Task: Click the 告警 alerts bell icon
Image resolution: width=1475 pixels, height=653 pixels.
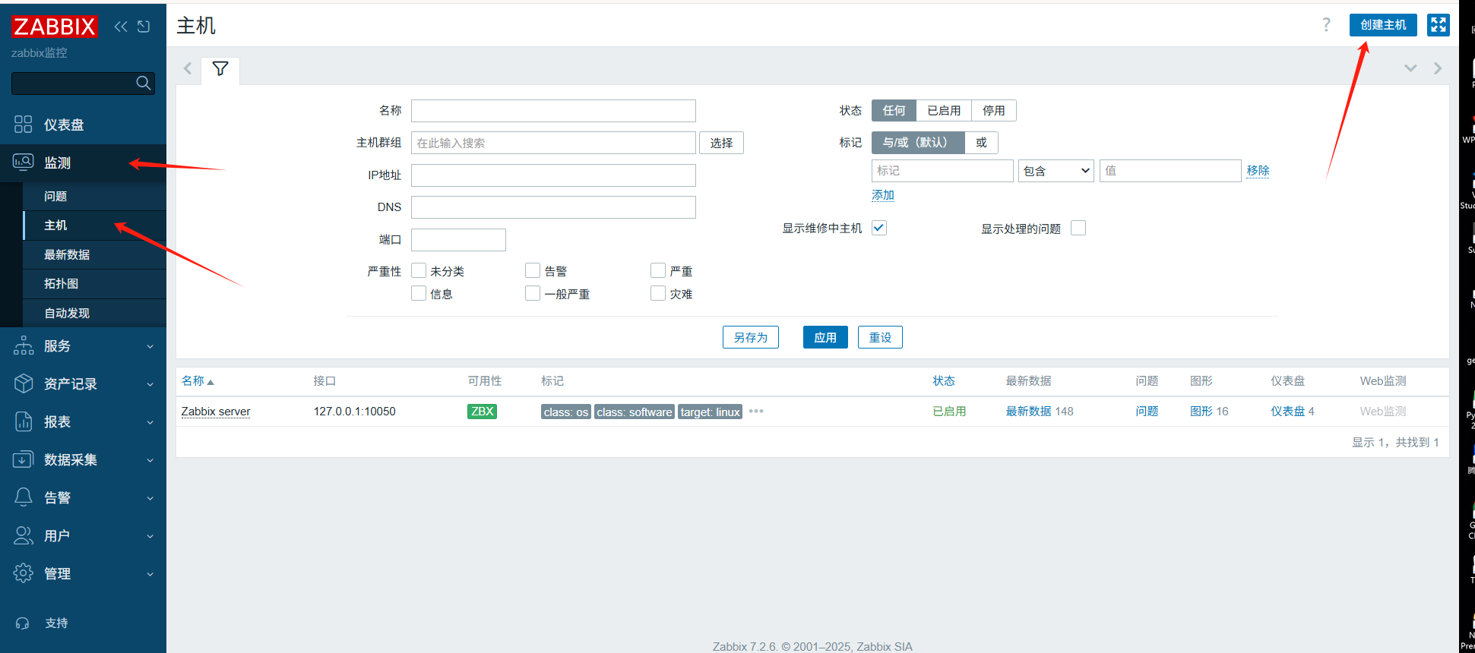Action: coord(24,497)
